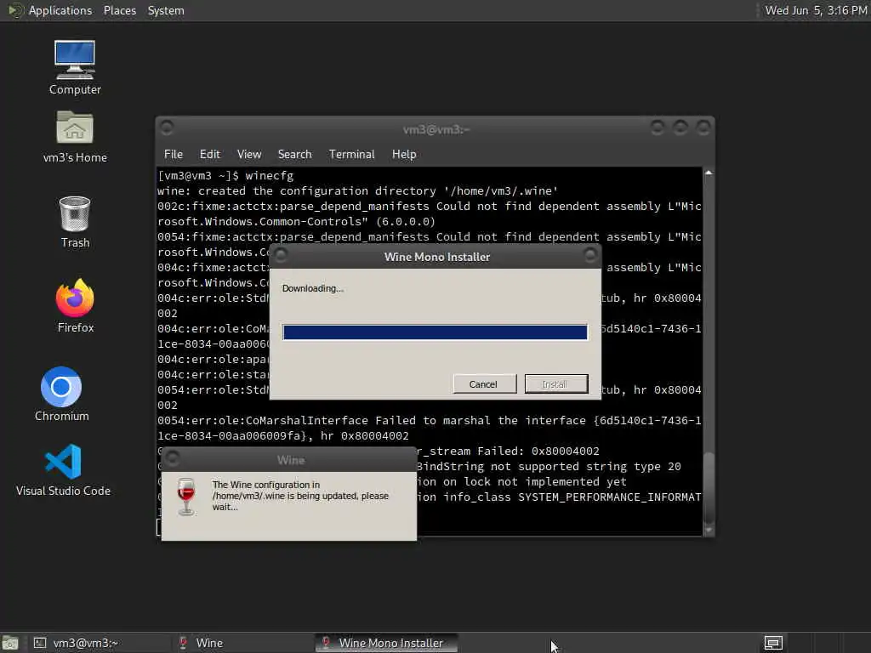Open the terminal View menu
Viewport: 871px width, 653px height.
pos(249,155)
